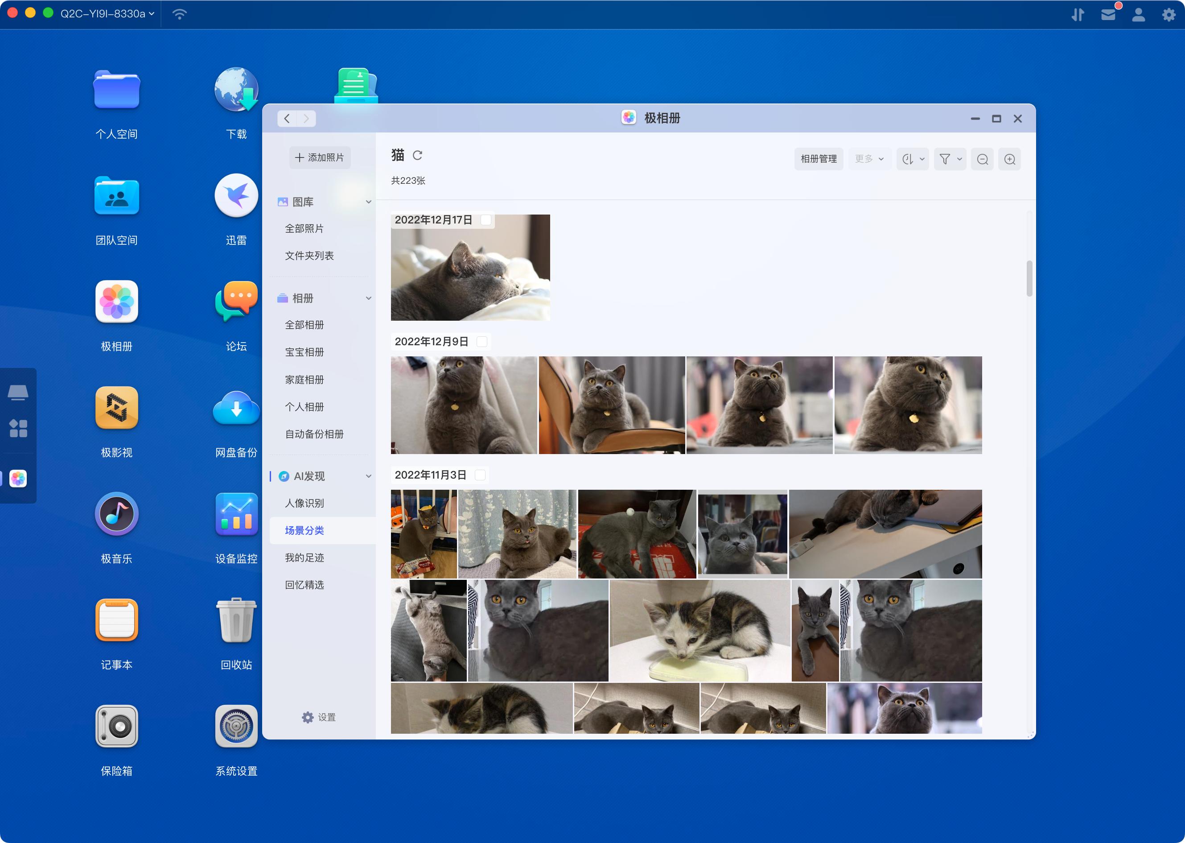Screen dimensions: 1185x843
Task: Check the 2022年12月9日 date checkbox
Action: click(481, 342)
